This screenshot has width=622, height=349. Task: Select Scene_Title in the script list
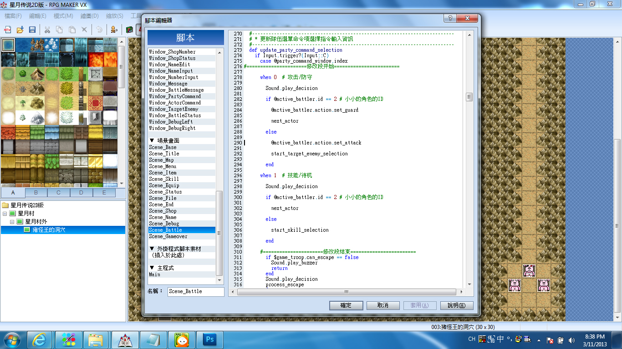tap(182, 154)
